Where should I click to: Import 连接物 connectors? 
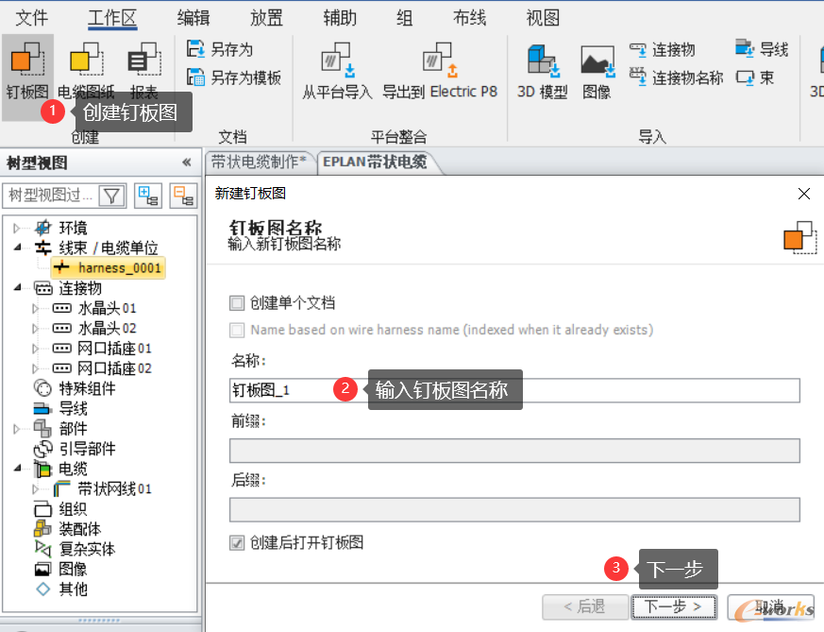pyautogui.click(x=663, y=49)
